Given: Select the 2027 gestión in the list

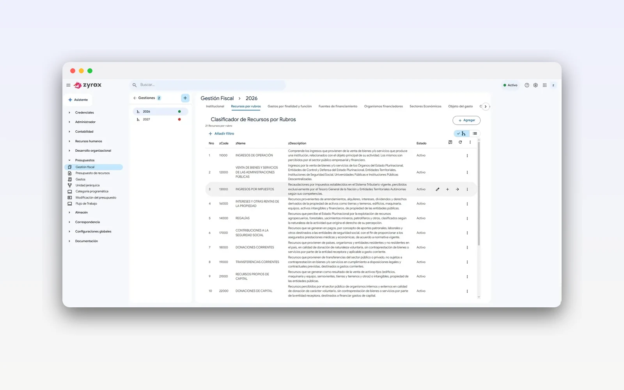Looking at the screenshot, I should pyautogui.click(x=160, y=119).
